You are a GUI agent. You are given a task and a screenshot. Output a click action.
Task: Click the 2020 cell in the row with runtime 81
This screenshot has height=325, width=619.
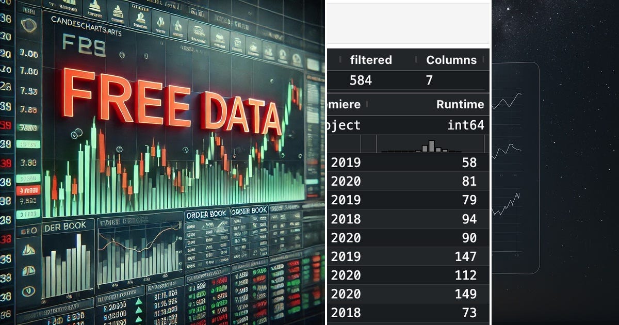pyautogui.click(x=346, y=182)
